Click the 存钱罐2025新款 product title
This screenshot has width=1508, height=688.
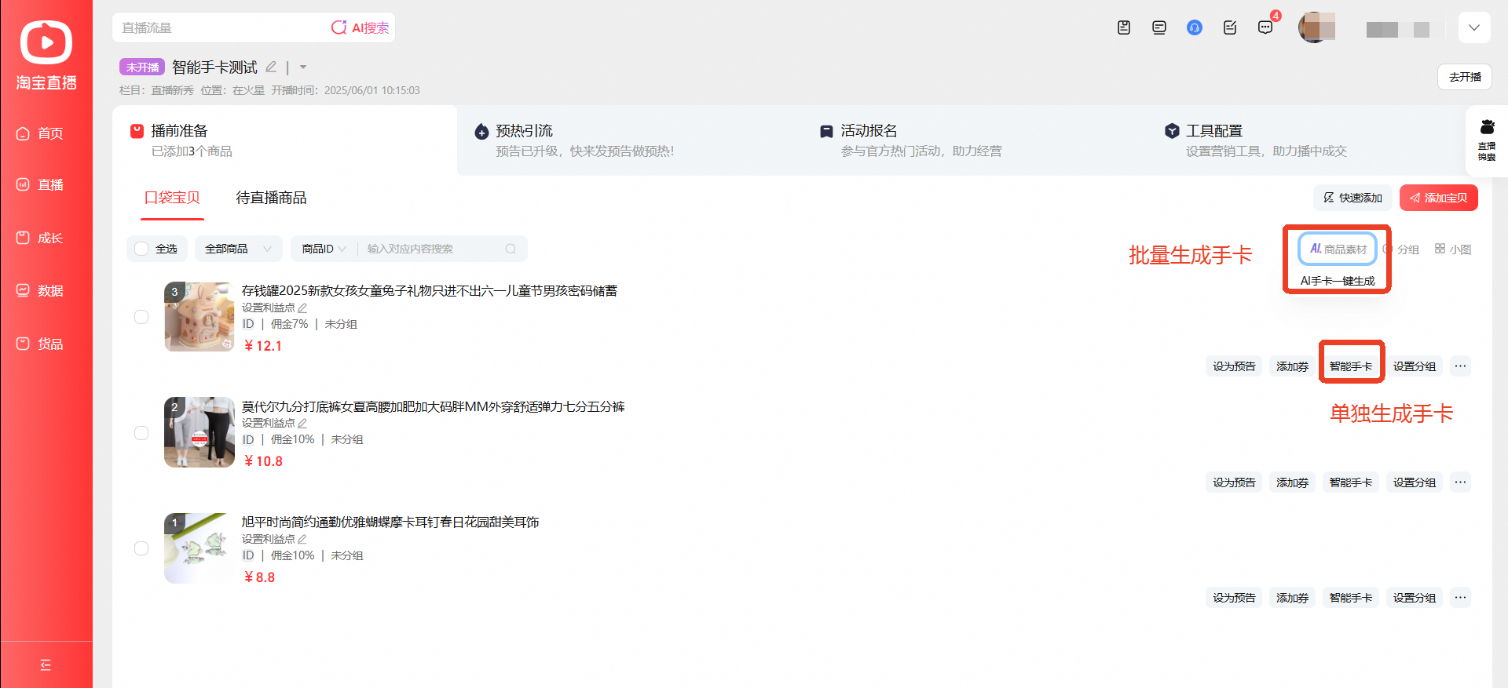430,290
